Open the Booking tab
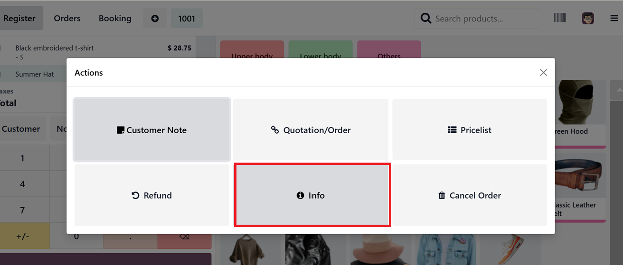The image size is (623, 265). (x=115, y=18)
